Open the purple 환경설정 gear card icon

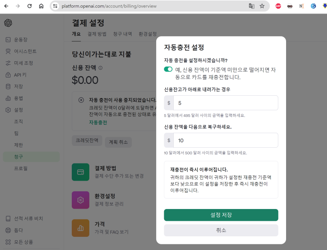(x=81, y=200)
